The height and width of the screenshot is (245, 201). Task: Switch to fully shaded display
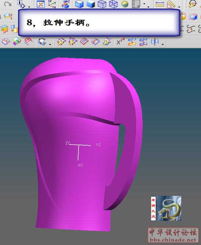[x=91, y=4]
